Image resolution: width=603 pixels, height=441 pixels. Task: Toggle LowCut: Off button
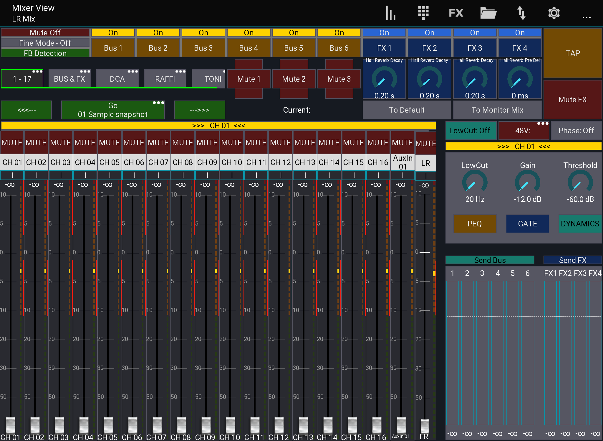pyautogui.click(x=471, y=131)
